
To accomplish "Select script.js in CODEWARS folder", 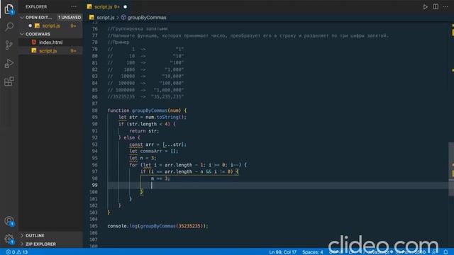I will click(51, 51).
